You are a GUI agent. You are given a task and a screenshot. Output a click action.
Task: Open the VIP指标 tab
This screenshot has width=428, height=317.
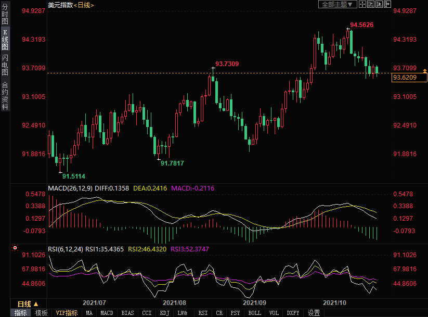click(67, 313)
